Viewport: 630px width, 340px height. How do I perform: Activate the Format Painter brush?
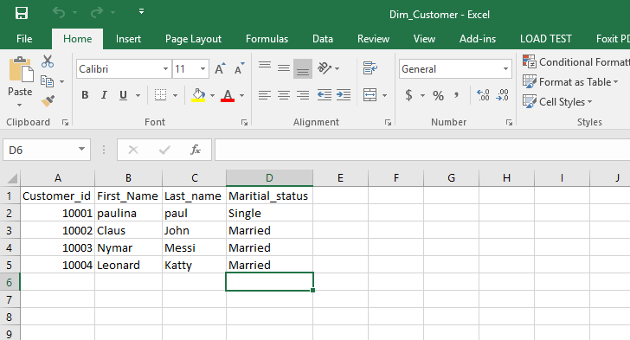(48, 100)
